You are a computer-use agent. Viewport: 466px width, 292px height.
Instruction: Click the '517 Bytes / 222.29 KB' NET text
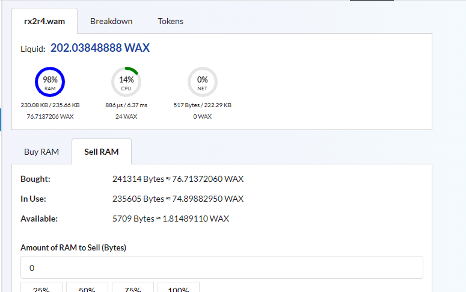point(203,105)
